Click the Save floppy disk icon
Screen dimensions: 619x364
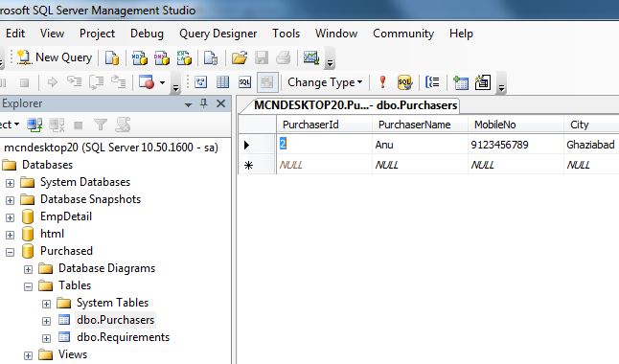pyautogui.click(x=262, y=58)
